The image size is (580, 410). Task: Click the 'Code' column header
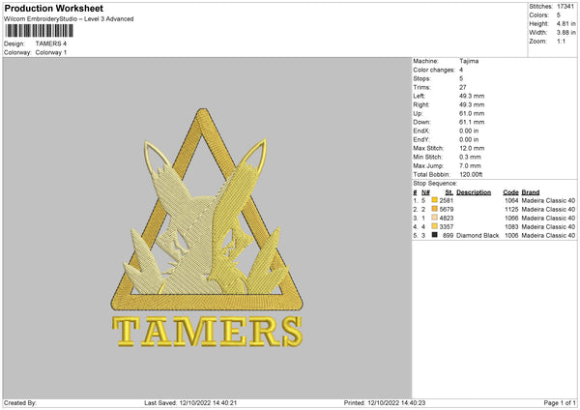tap(510, 192)
